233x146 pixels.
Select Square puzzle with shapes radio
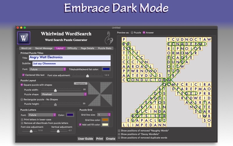[22, 85]
